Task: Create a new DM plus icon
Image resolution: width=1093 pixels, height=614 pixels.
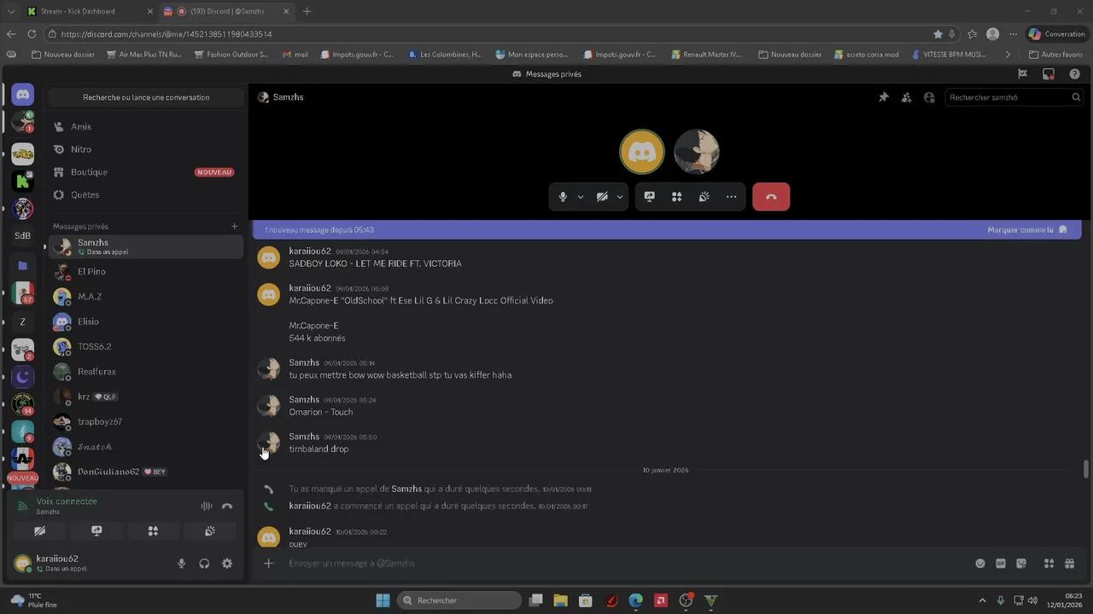Action: (x=234, y=226)
